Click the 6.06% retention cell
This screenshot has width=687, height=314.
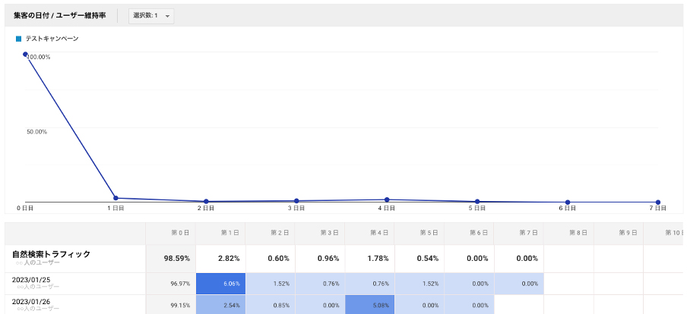[x=220, y=284]
